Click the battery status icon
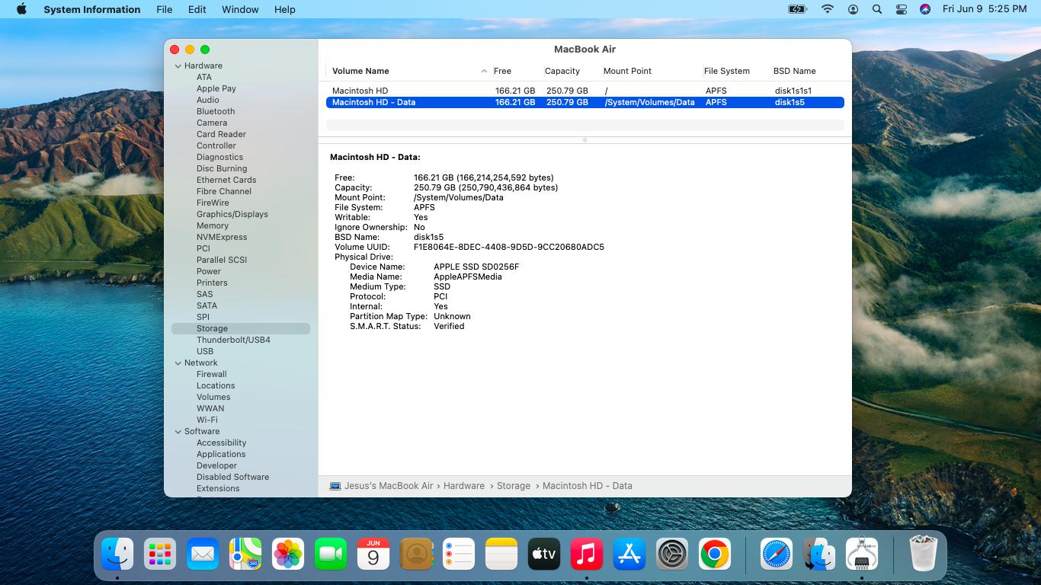 pos(797,9)
